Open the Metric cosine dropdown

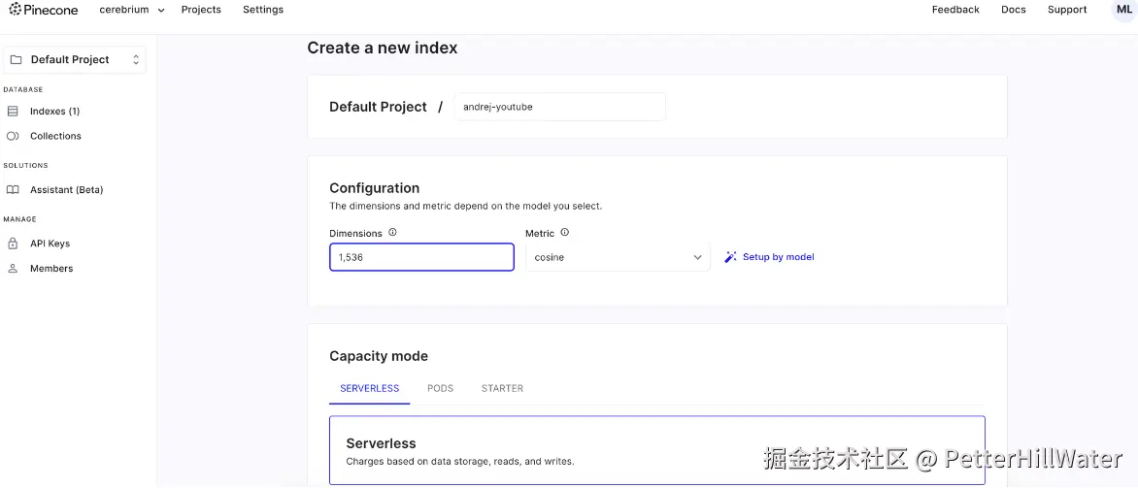pyautogui.click(x=618, y=257)
